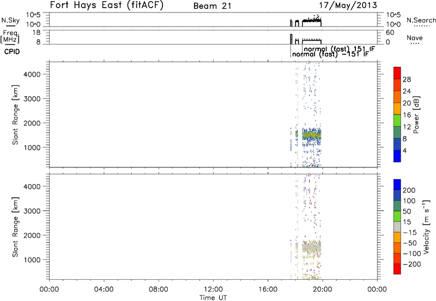Click the date '17/May/2013'
This screenshot has height=301, width=436.
348,5
